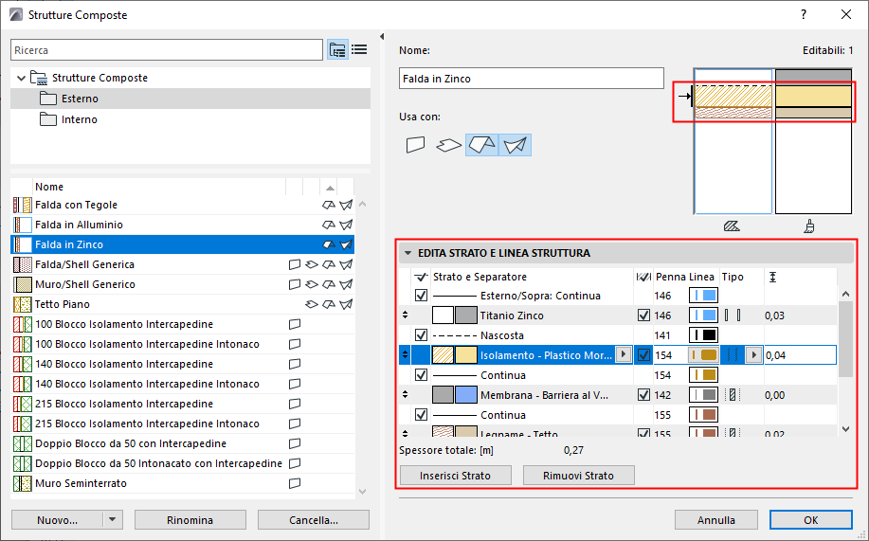Switch to flat list view icon

click(x=360, y=50)
